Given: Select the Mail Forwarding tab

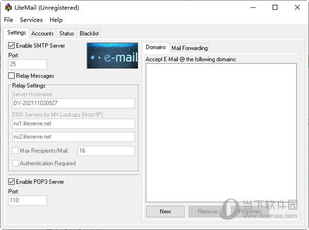Looking at the screenshot, I should point(190,48).
